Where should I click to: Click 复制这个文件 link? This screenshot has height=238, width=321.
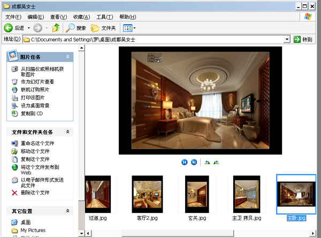click(35, 159)
